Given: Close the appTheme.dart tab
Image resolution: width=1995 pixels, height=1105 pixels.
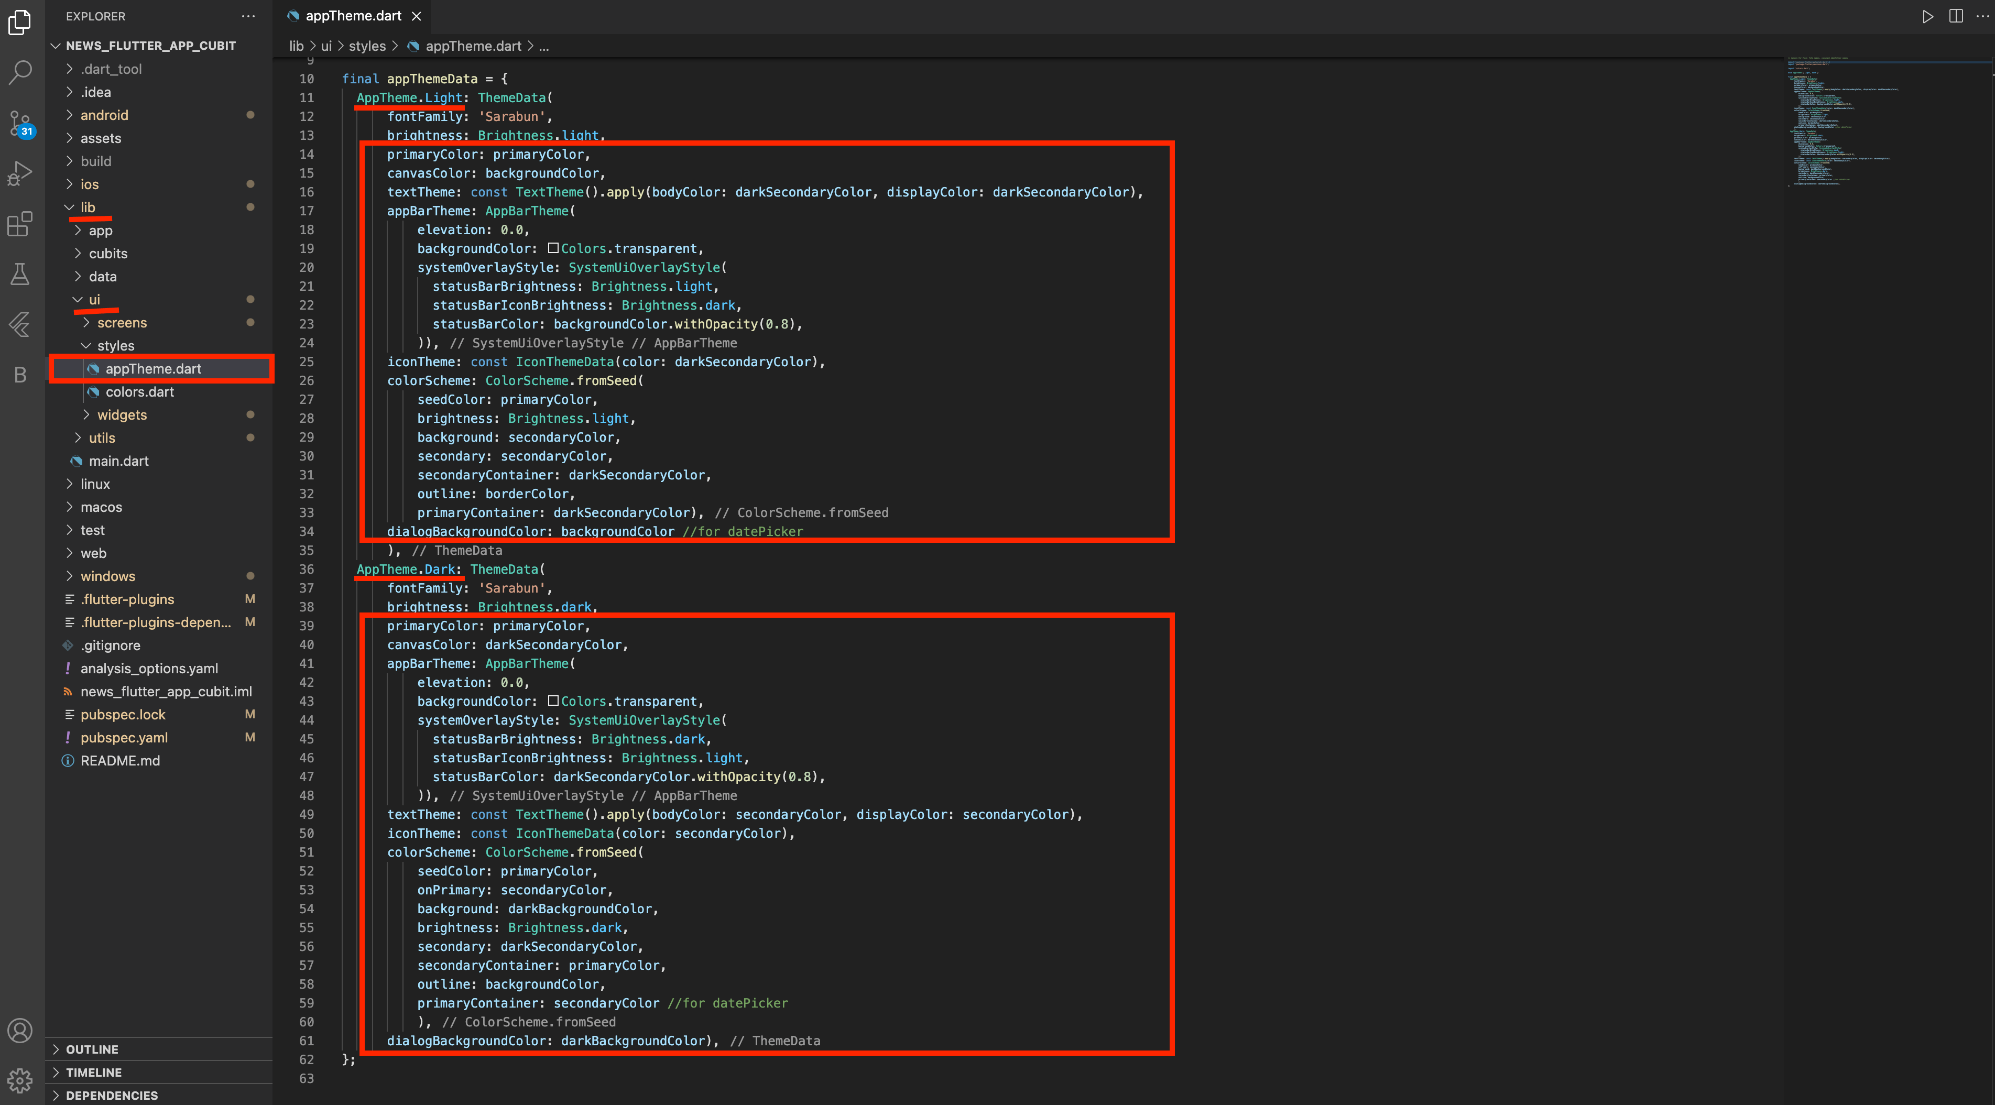Looking at the screenshot, I should [417, 16].
